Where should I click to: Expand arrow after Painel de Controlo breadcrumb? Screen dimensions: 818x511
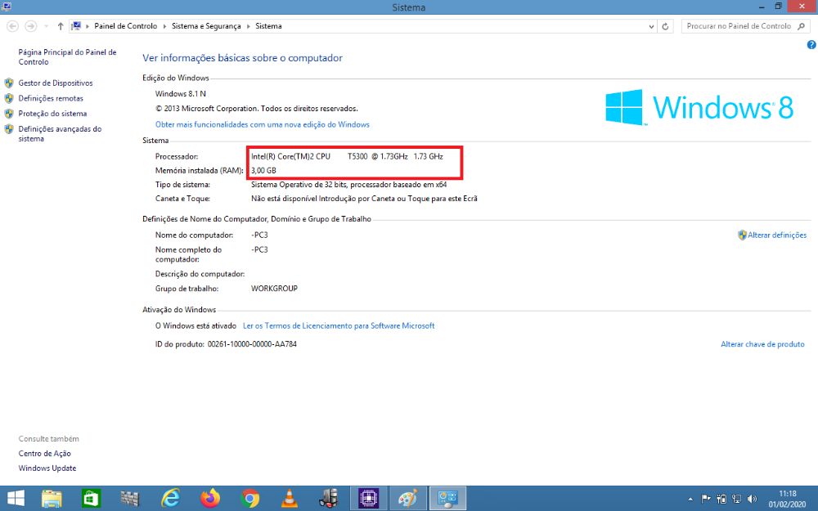coord(165,26)
